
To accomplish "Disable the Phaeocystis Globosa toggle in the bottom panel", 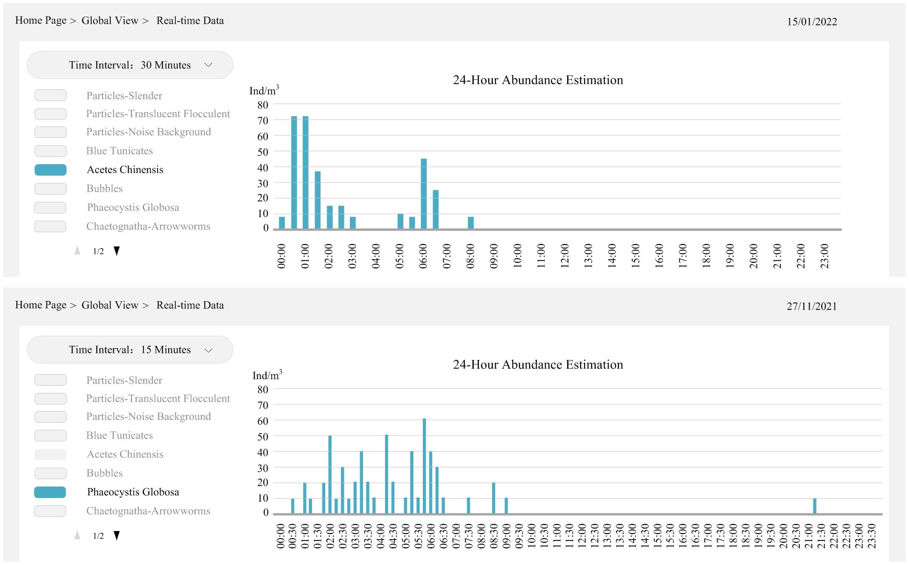I will point(50,492).
